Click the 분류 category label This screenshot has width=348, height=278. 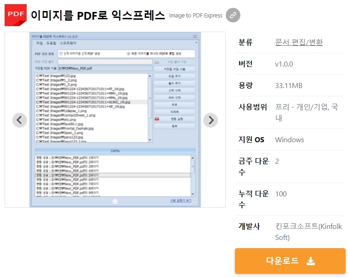[245, 42]
